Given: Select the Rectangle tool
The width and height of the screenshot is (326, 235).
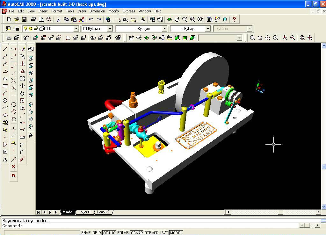Looking at the screenshot, I should coord(4,86).
